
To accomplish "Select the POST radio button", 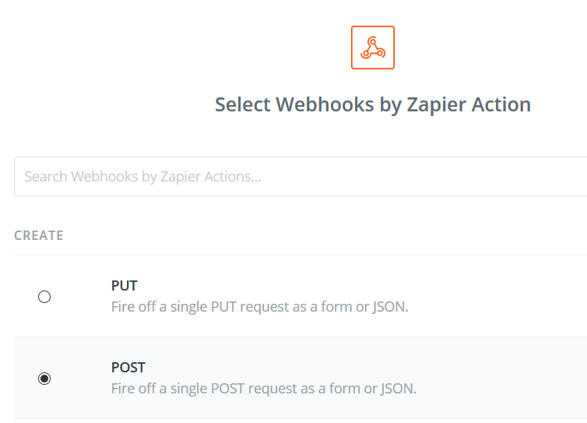I will (44, 379).
